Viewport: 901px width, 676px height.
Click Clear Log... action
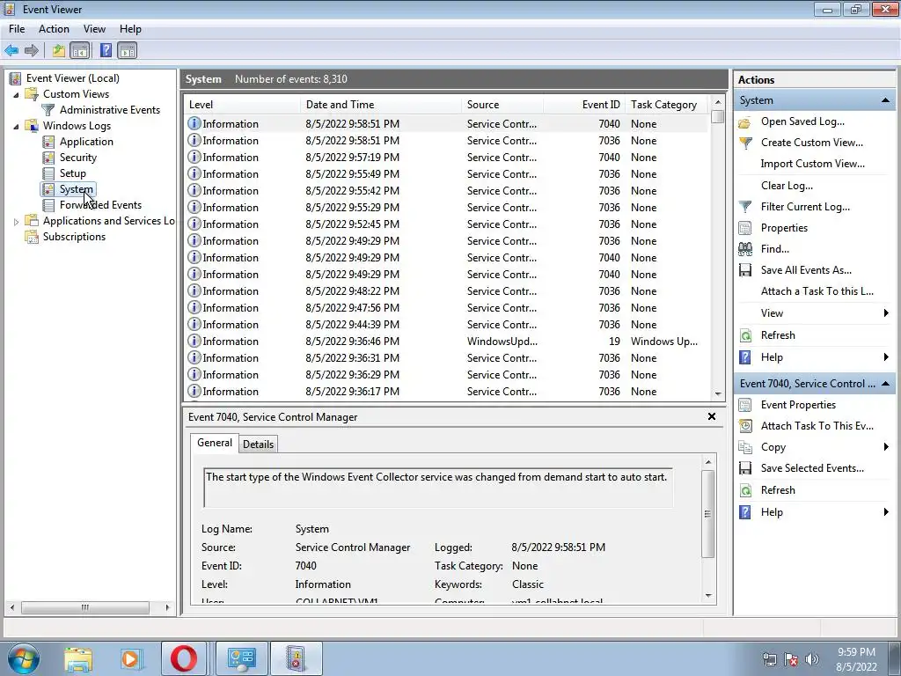787,186
